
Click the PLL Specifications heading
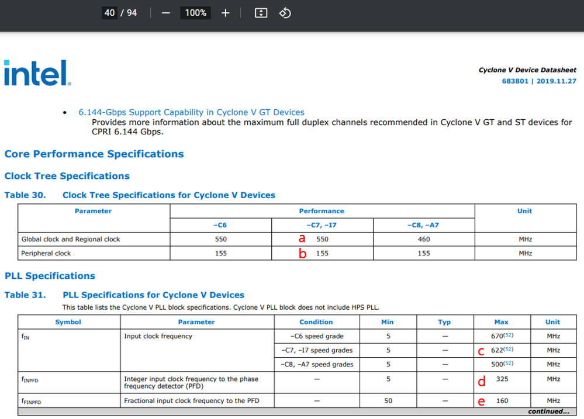50,276
